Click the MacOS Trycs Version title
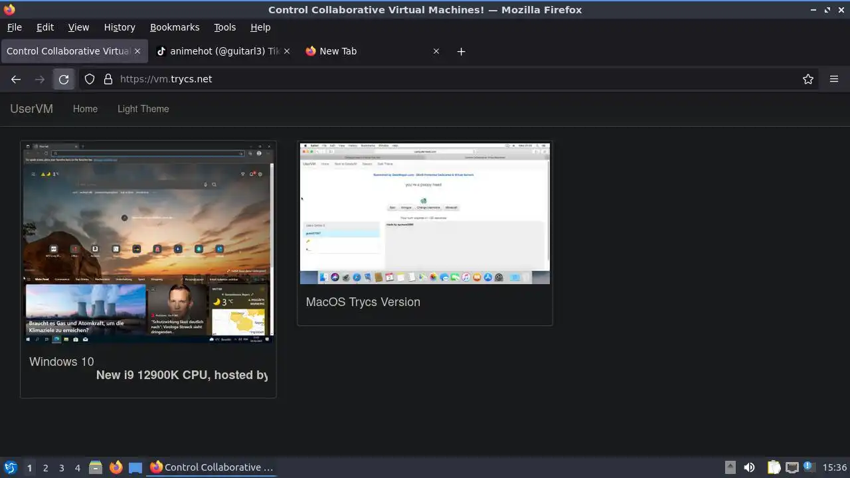The height and width of the screenshot is (478, 850). (363, 302)
